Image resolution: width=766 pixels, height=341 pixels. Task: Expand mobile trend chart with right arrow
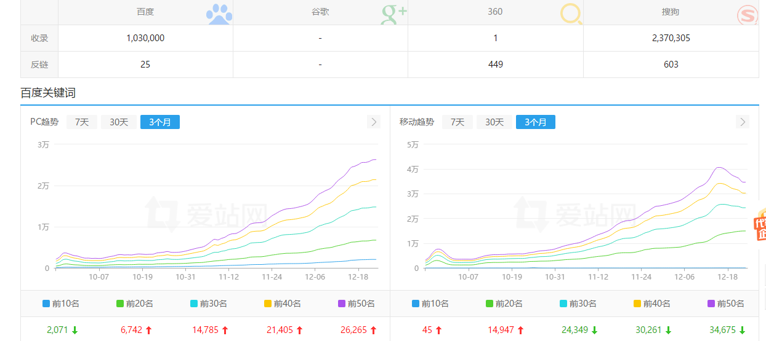point(743,122)
